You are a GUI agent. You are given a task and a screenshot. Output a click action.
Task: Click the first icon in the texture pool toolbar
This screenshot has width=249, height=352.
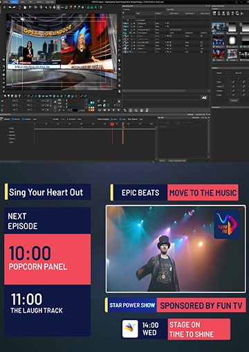(214, 13)
